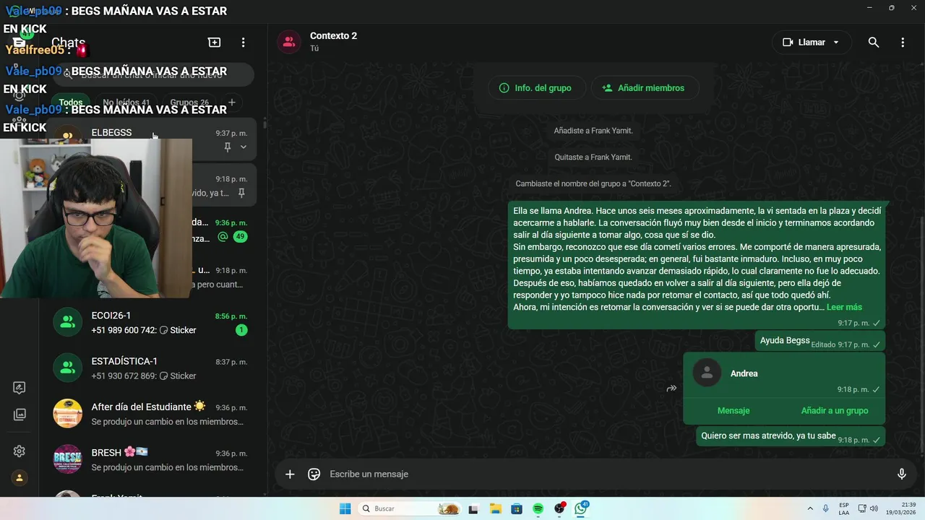The width and height of the screenshot is (925, 520).
Task: Open taskbar volume control
Action: tap(874, 508)
